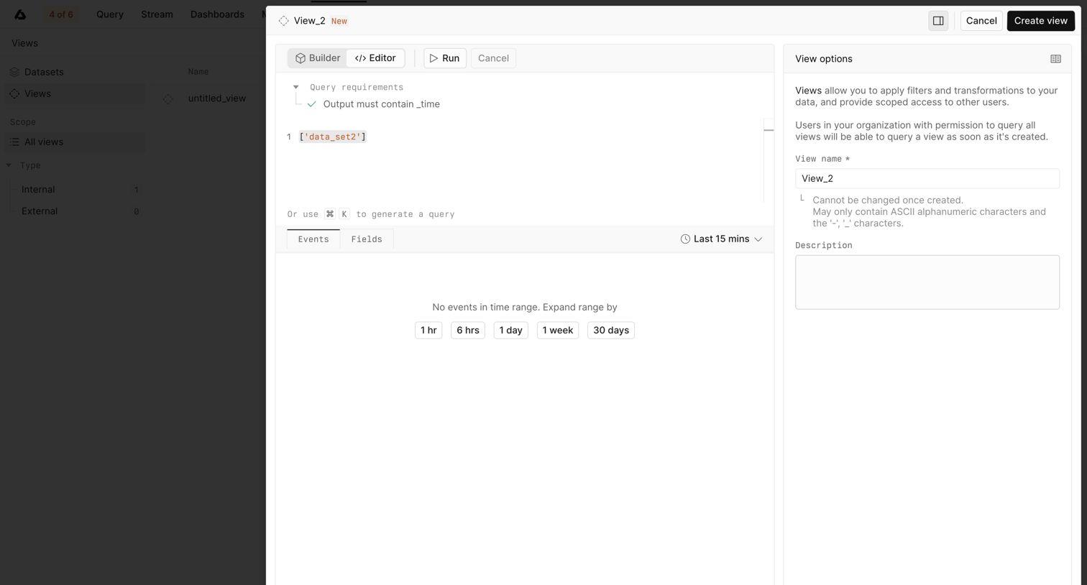Open the Events tab
The image size is (1087, 585).
pyautogui.click(x=313, y=239)
